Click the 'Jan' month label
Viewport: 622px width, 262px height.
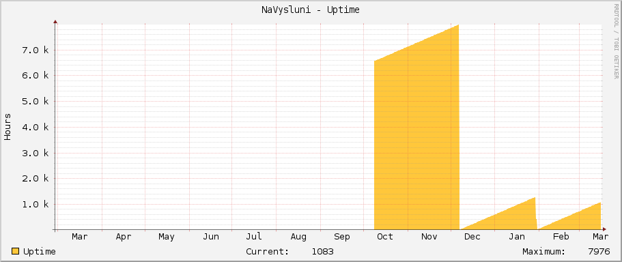517,237
